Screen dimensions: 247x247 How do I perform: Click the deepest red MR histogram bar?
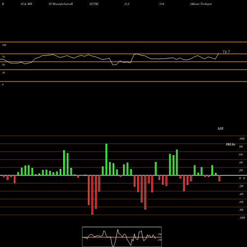pos(92,195)
